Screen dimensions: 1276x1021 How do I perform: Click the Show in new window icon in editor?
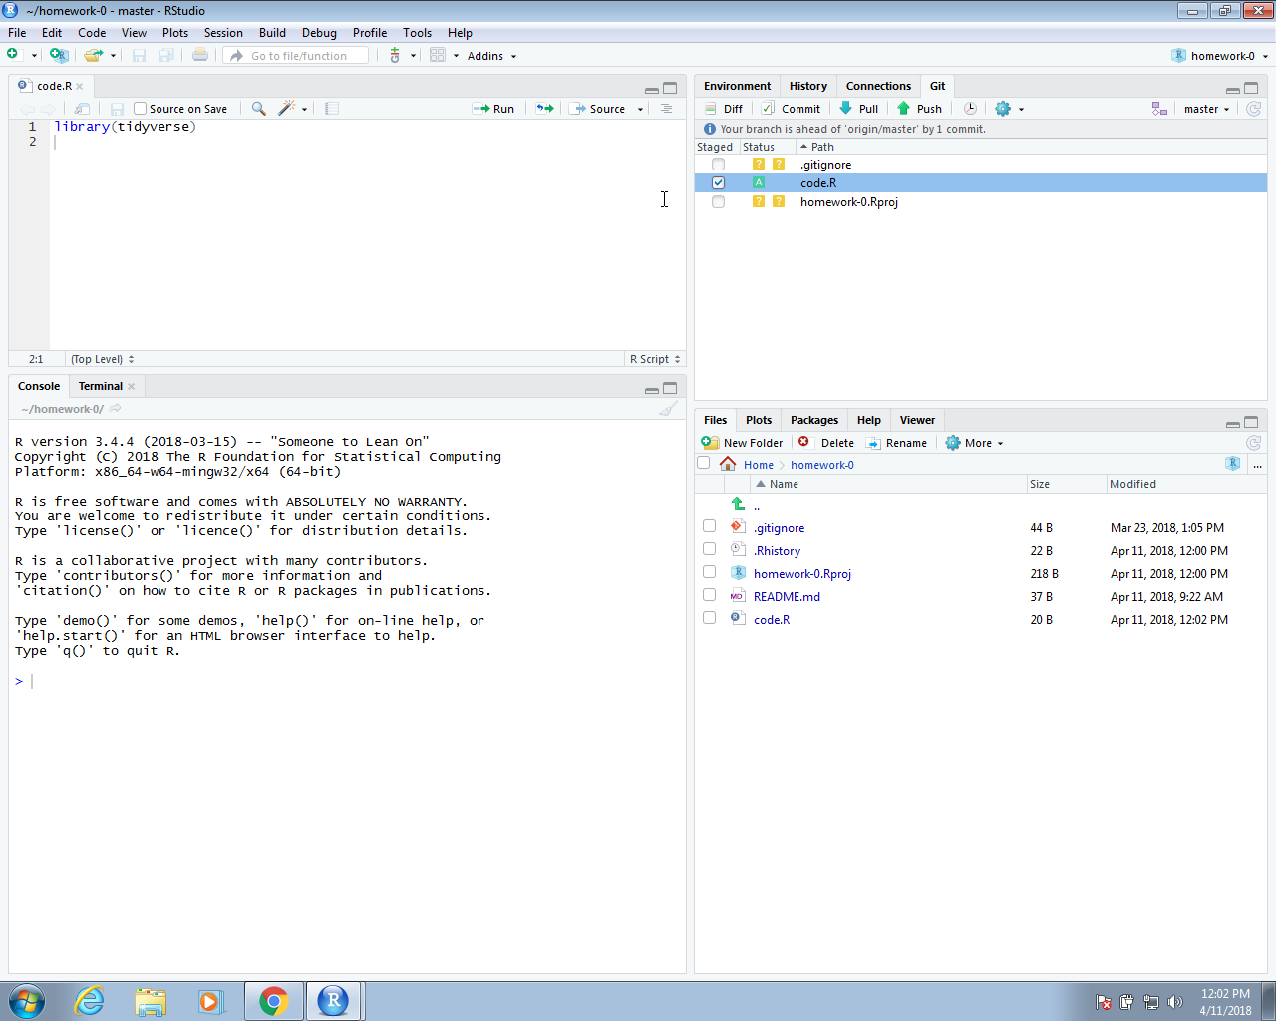(x=83, y=108)
